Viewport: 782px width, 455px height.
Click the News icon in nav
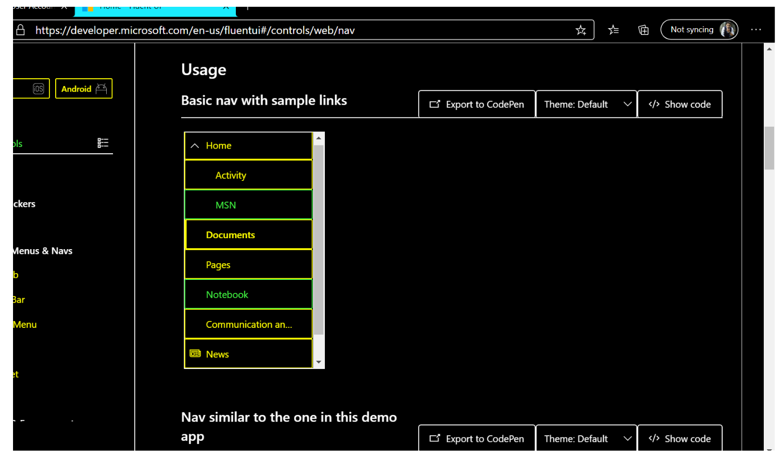point(195,353)
